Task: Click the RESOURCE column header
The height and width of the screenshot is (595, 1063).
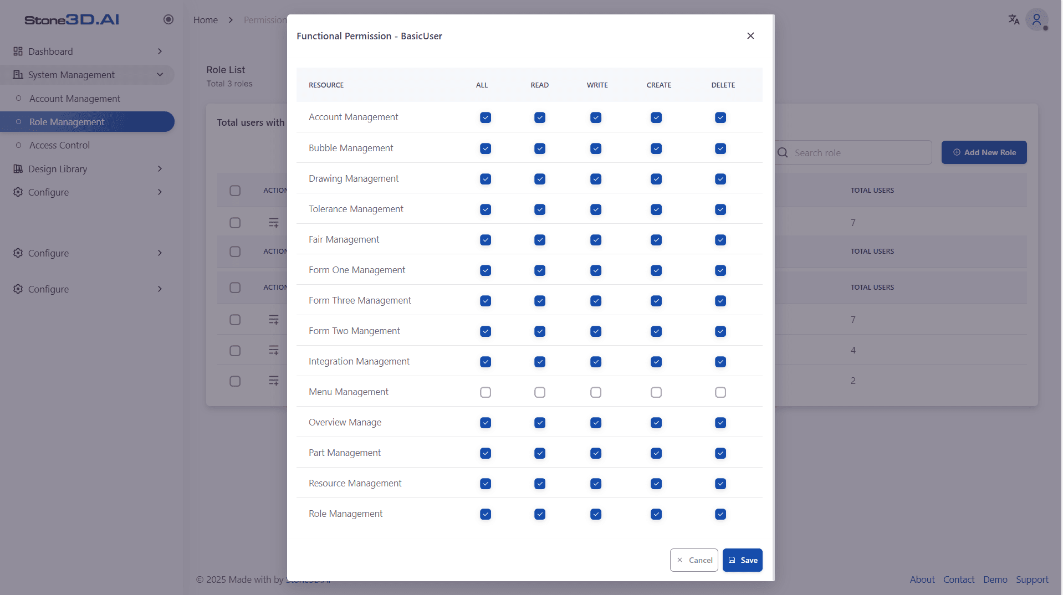Action: [326, 85]
